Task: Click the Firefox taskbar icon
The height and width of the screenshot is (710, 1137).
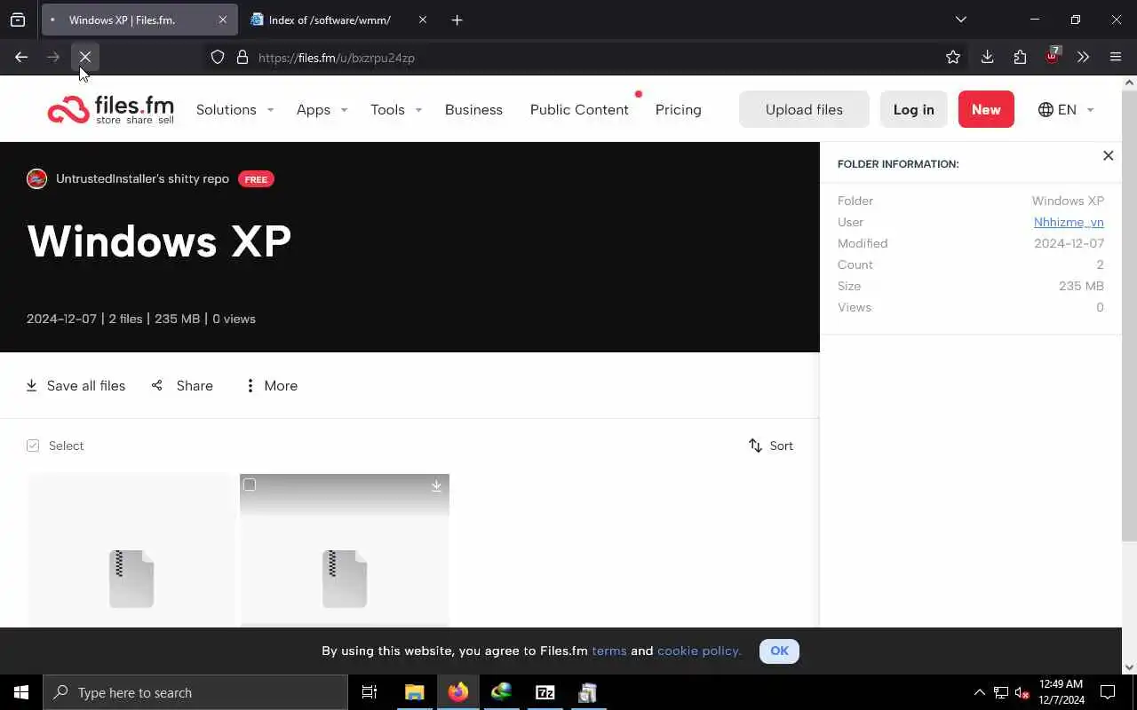Action: (x=458, y=692)
